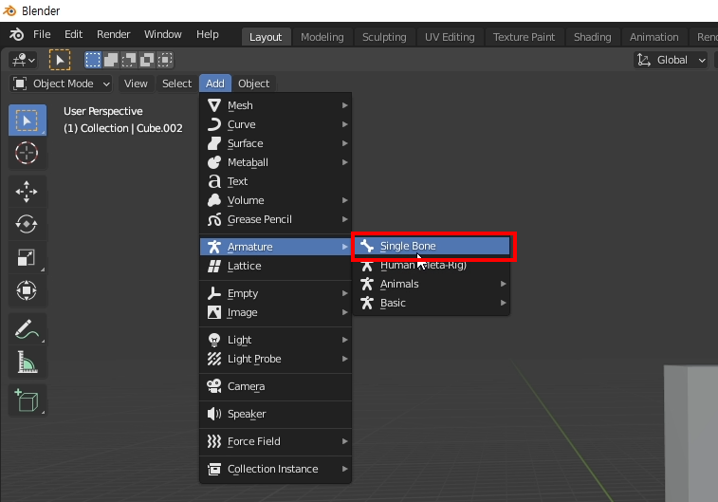Select the Move tool
The image size is (718, 502).
(x=27, y=192)
